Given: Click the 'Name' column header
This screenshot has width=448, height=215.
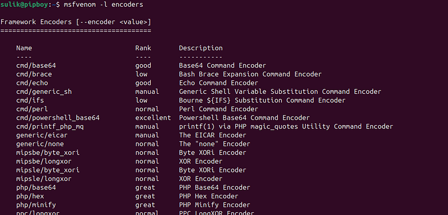Looking at the screenshot, I should pyautogui.click(x=24, y=48).
